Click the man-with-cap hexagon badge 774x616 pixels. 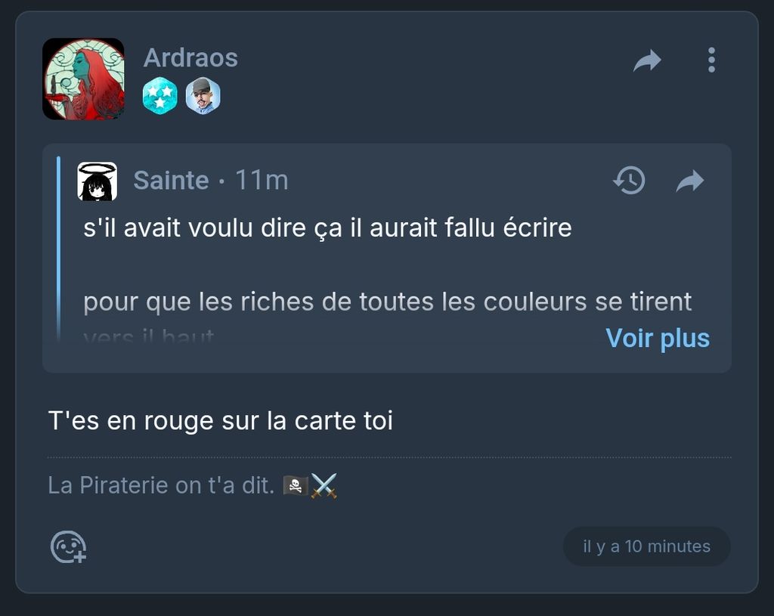pos(203,96)
